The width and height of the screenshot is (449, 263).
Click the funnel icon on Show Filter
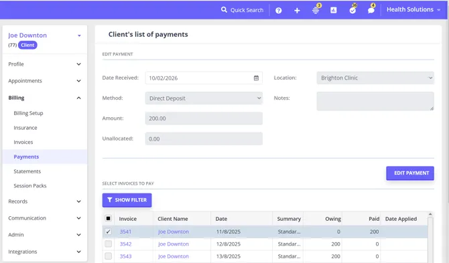(109, 200)
